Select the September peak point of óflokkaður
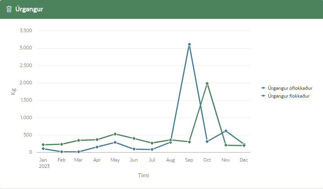Viewport: 323px width, 189px height. pyautogui.click(x=189, y=44)
